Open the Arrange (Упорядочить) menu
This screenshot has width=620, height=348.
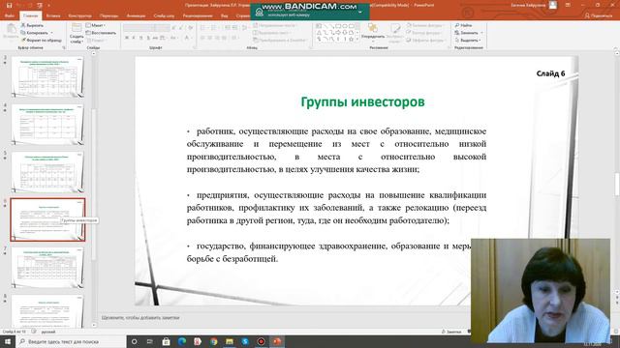373,33
